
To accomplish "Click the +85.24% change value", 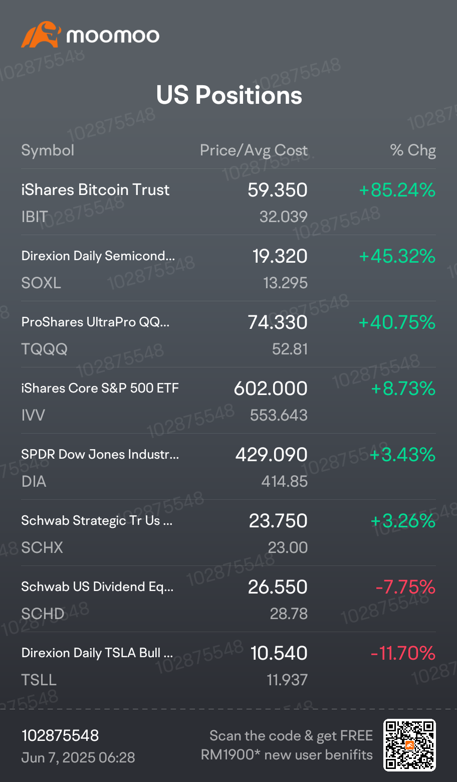I will click(397, 190).
